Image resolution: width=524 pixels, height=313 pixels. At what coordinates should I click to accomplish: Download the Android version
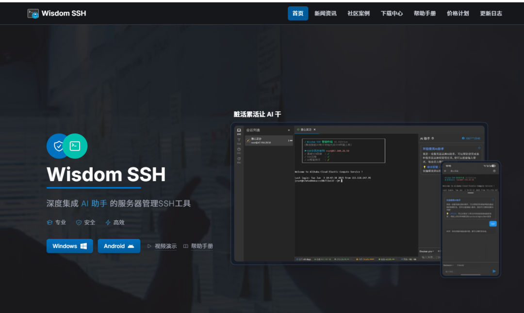119,246
